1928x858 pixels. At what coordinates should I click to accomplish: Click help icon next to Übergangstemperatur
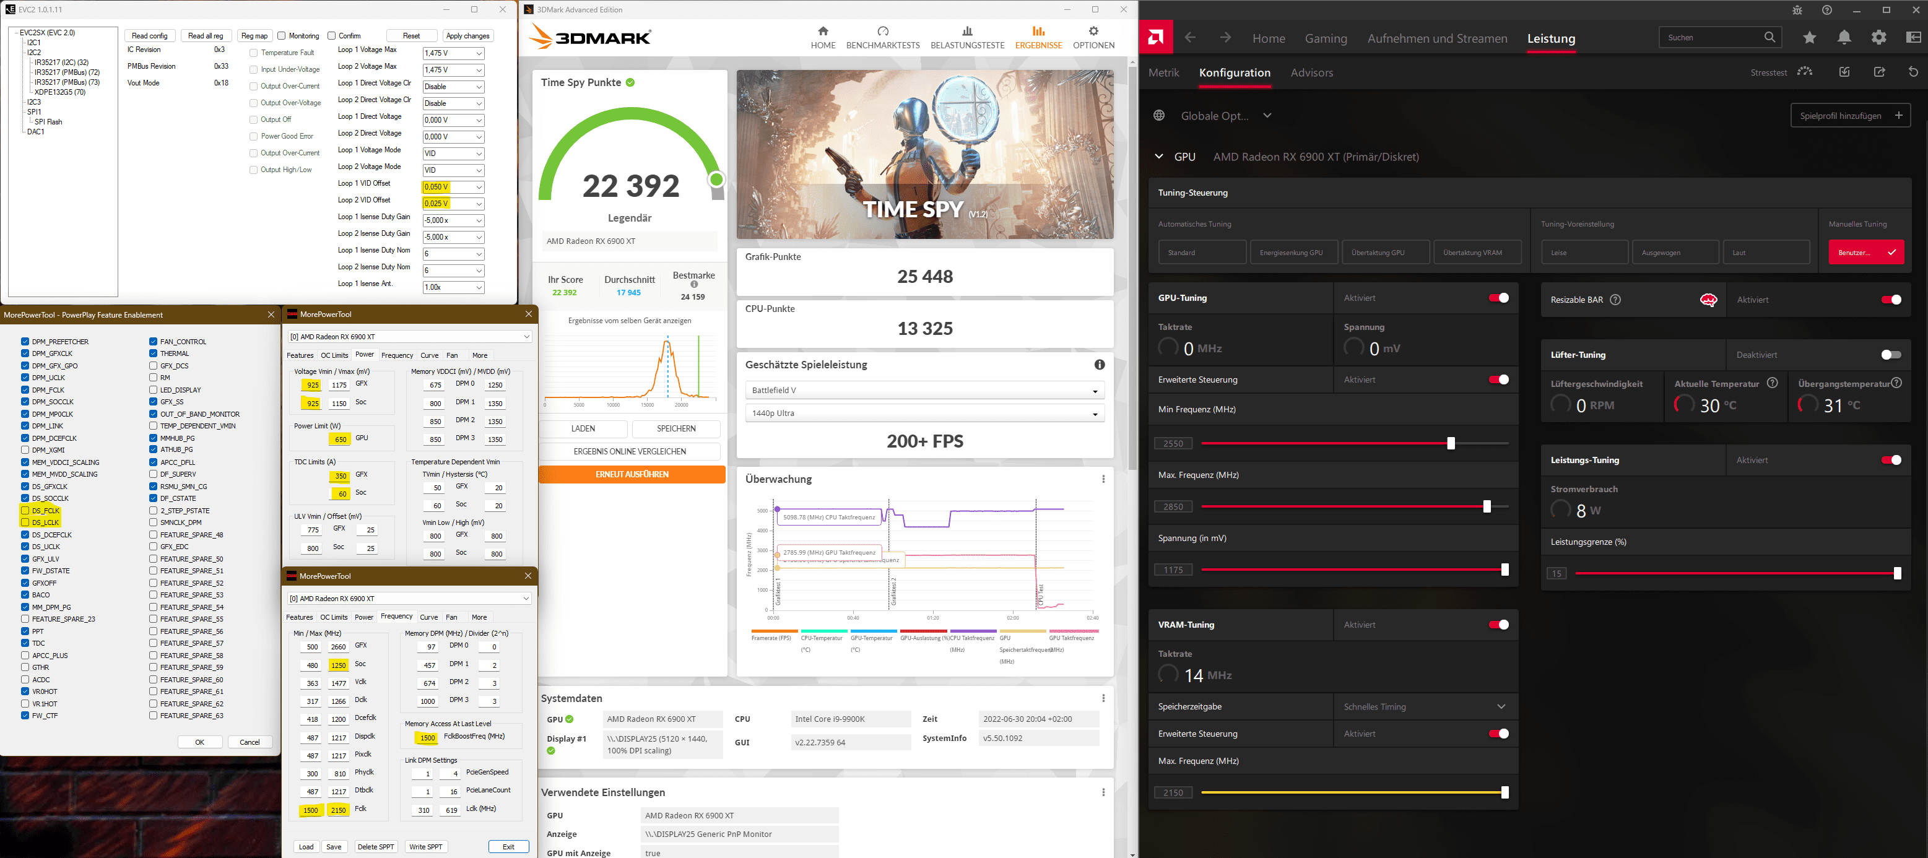tap(1896, 383)
